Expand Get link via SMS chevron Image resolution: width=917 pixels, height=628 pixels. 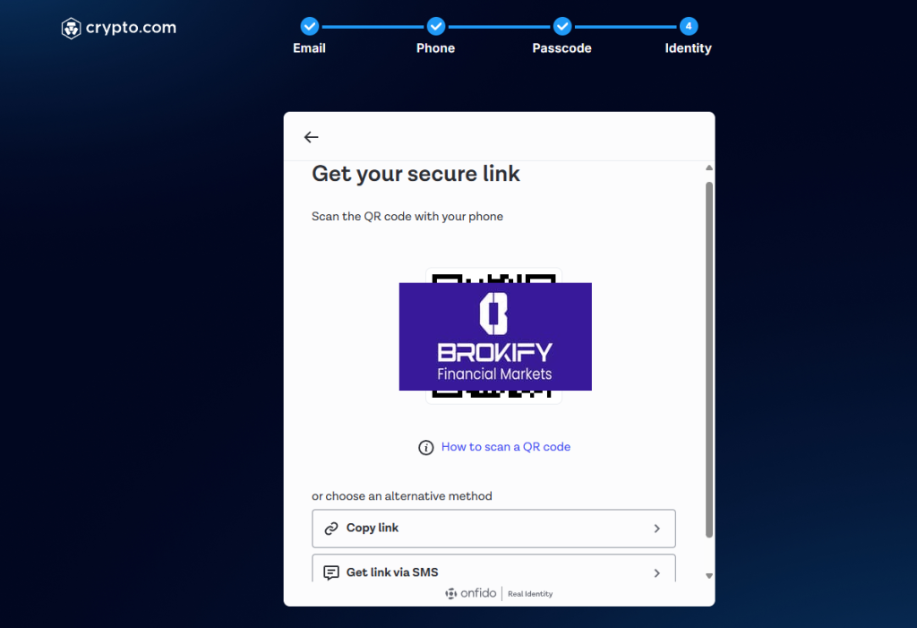point(656,572)
